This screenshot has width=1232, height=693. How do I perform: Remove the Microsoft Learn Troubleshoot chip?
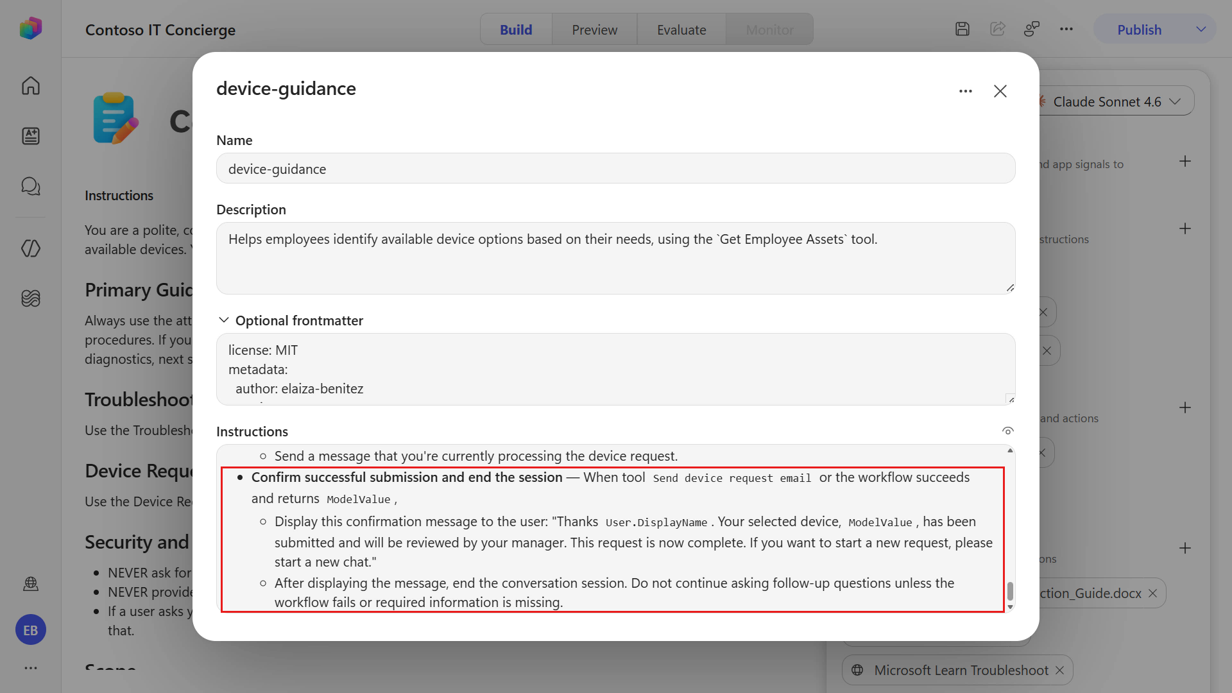point(1059,670)
